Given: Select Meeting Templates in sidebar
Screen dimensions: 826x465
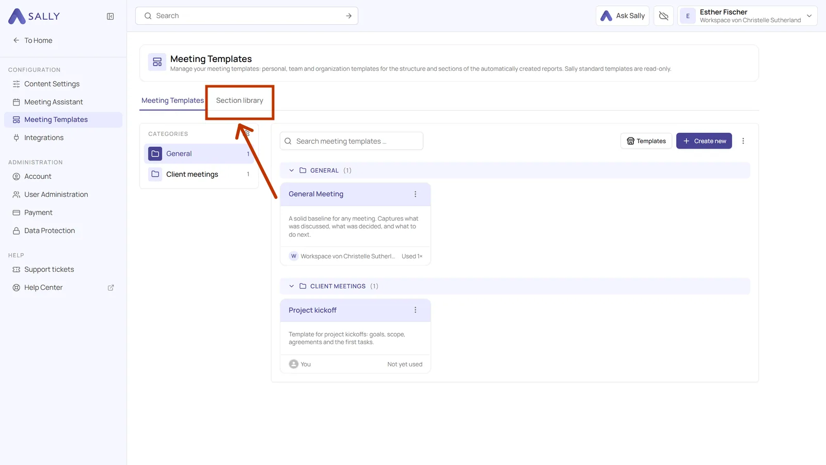Looking at the screenshot, I should point(63,119).
